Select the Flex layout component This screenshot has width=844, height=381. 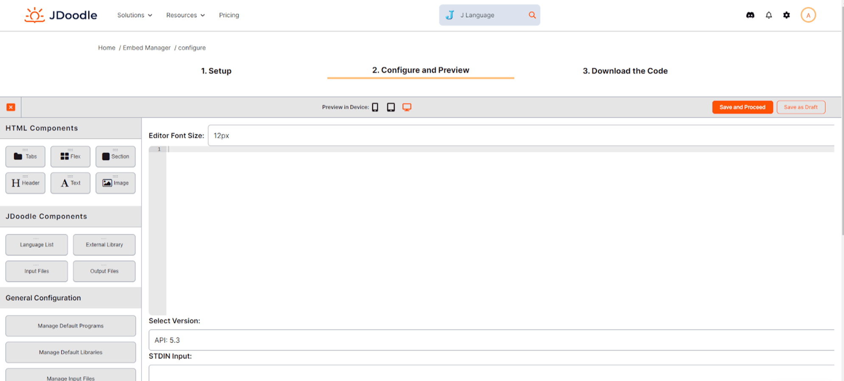click(x=70, y=157)
